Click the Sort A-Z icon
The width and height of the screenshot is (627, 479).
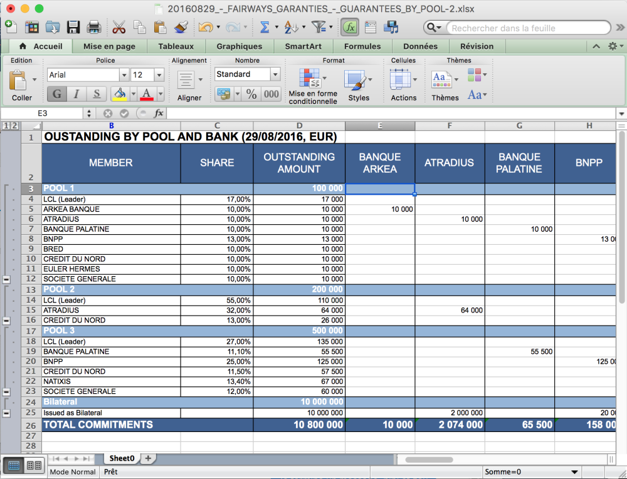pyautogui.click(x=291, y=27)
